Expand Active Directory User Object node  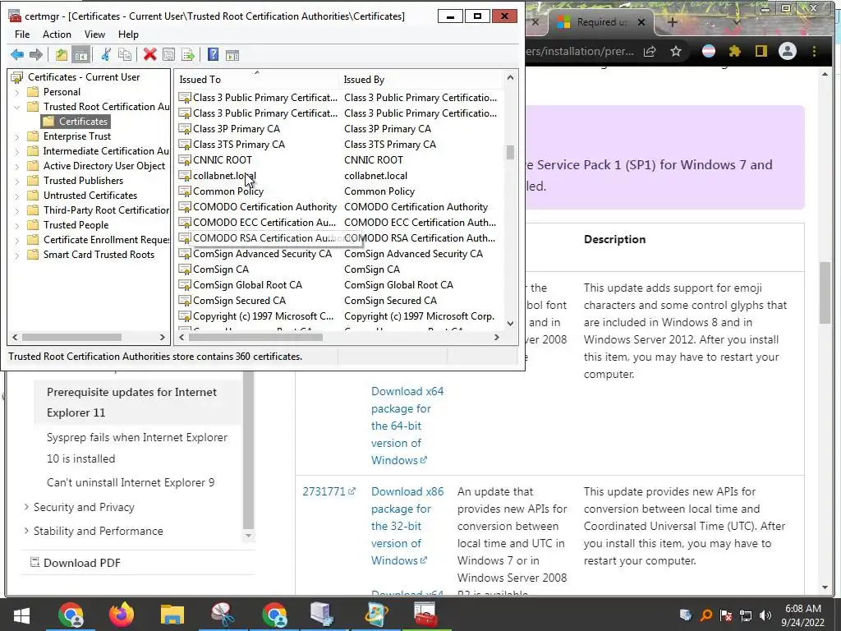click(16, 166)
